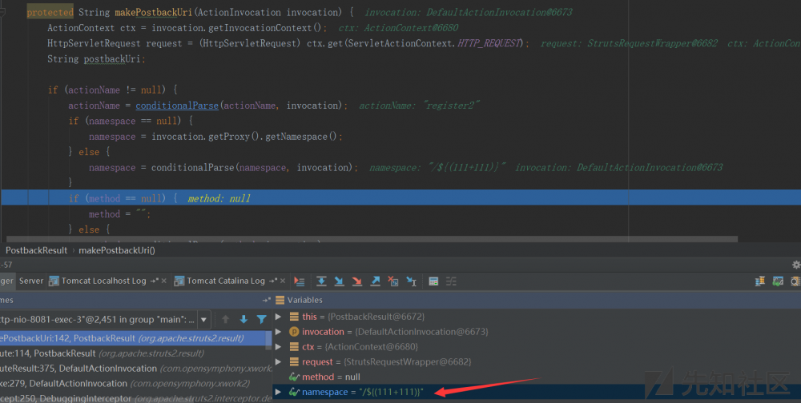This screenshot has height=403, width=801.
Task: Click the Step Out icon
Action: tap(375, 281)
